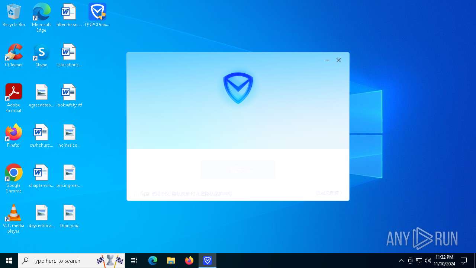Viewport: 476px width, 268px height.
Task: Open Microsoft Edge from the taskbar
Action: (x=153, y=261)
